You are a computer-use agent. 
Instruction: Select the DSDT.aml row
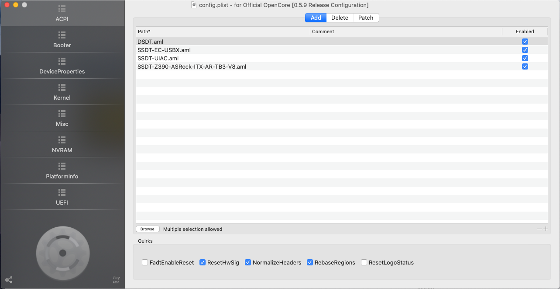(342, 42)
